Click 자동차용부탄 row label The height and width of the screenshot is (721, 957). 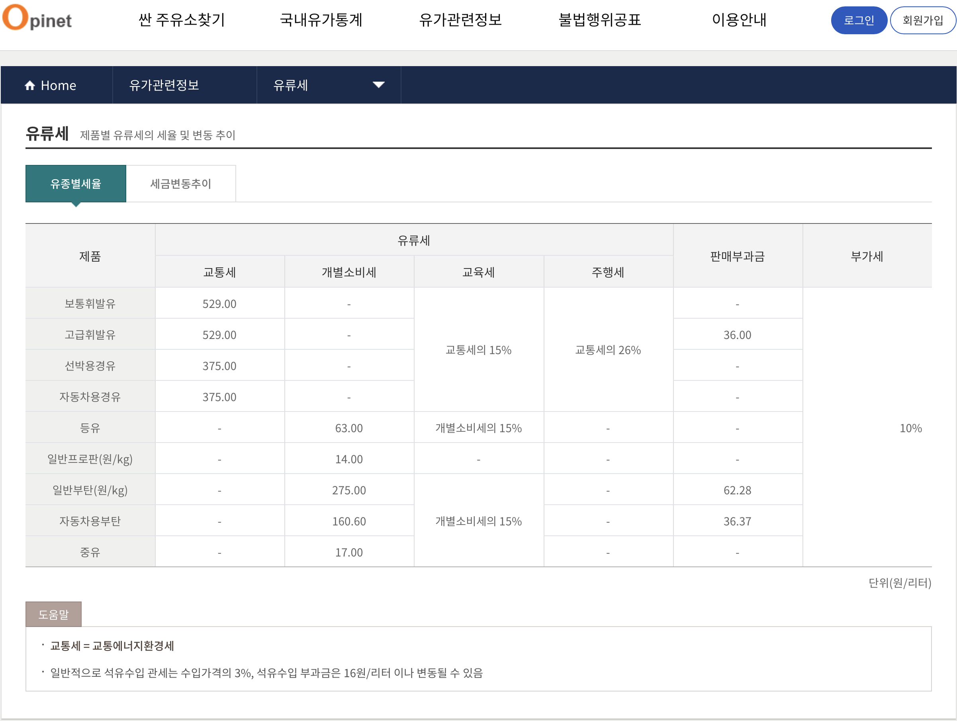coord(90,521)
